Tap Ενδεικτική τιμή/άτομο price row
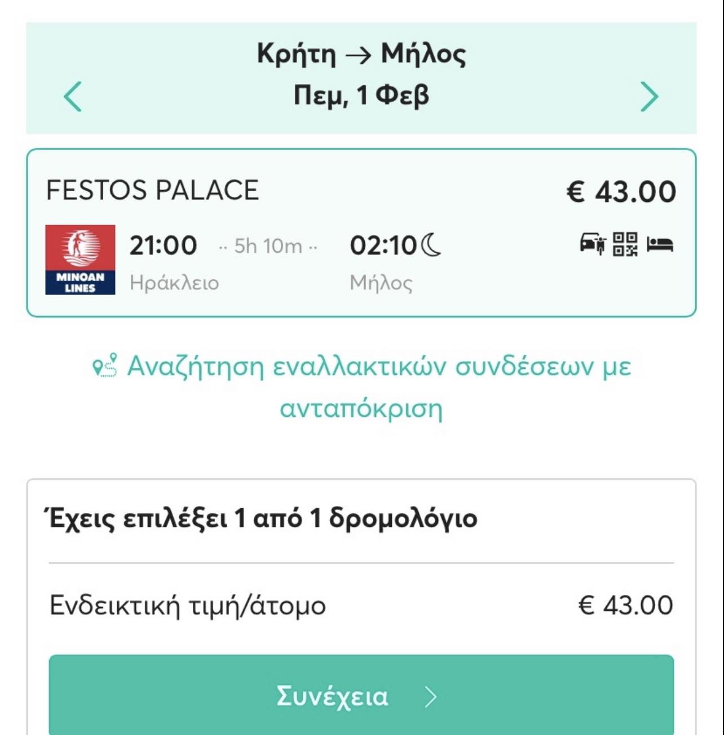This screenshot has width=724, height=735. [361, 605]
